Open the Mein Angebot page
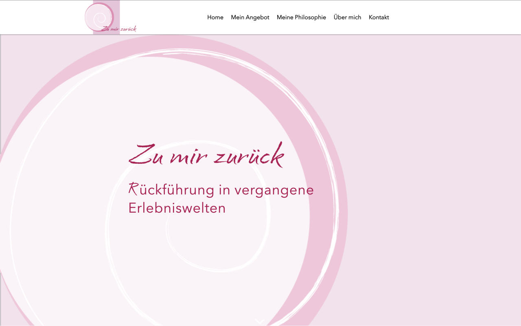The width and height of the screenshot is (521, 326). (250, 17)
